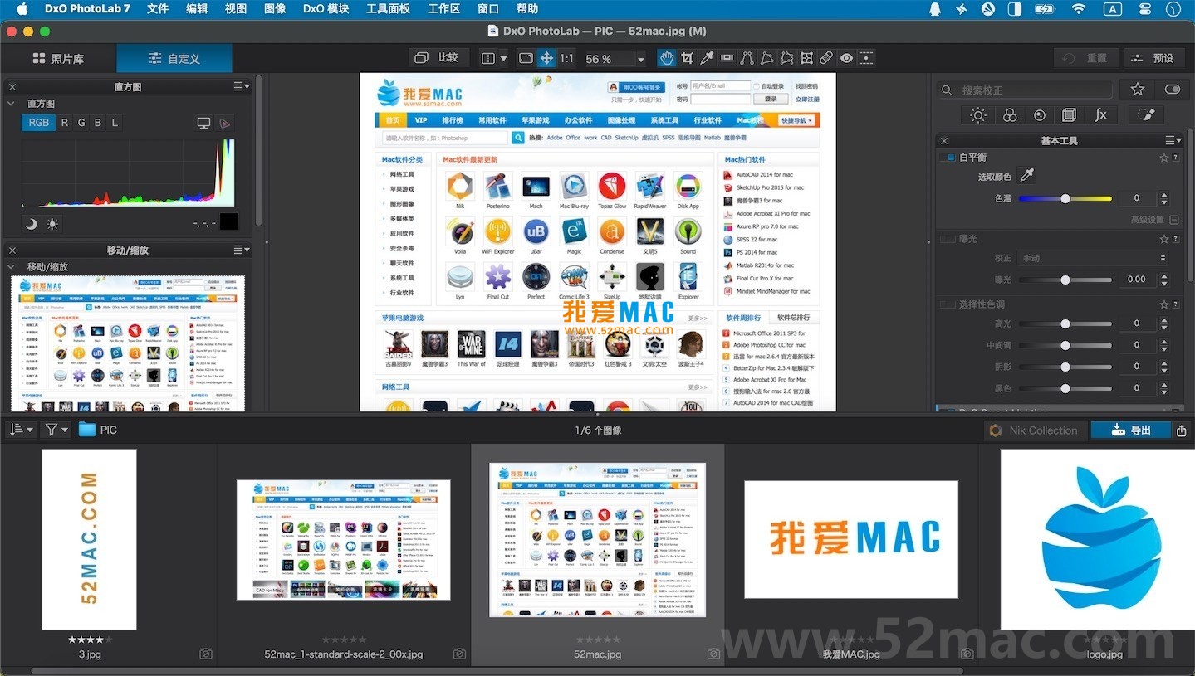1195x676 pixels.
Task: Open the 工具面板 menu
Action: click(x=388, y=9)
